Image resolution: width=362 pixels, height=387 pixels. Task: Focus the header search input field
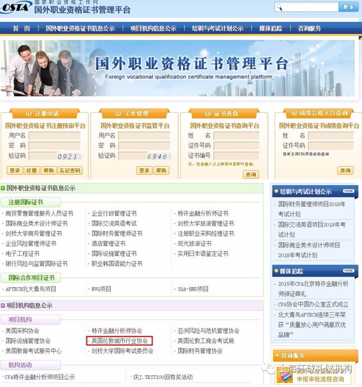click(306, 7)
